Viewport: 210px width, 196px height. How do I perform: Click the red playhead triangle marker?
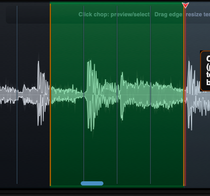[x=185, y=5]
